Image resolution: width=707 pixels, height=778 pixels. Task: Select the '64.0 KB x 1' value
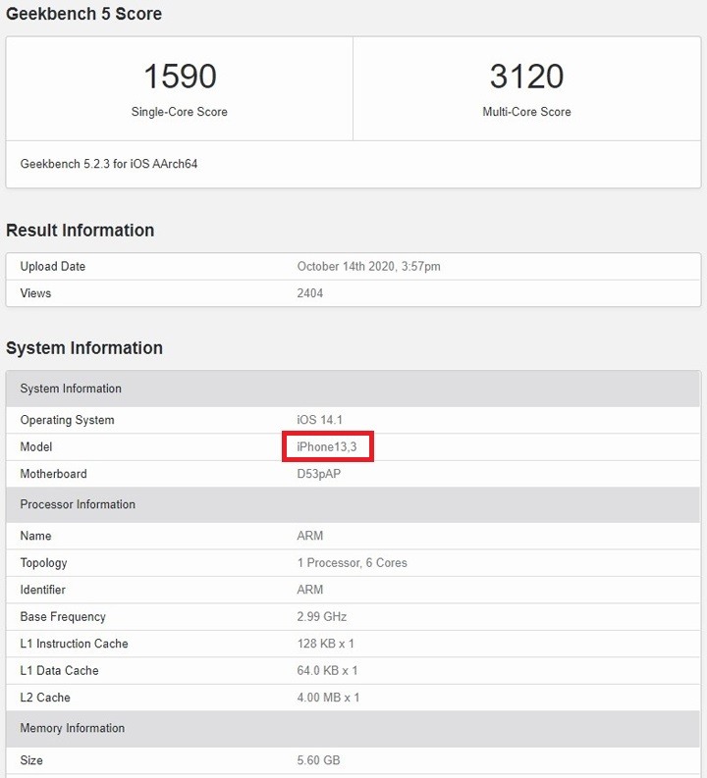coord(327,670)
